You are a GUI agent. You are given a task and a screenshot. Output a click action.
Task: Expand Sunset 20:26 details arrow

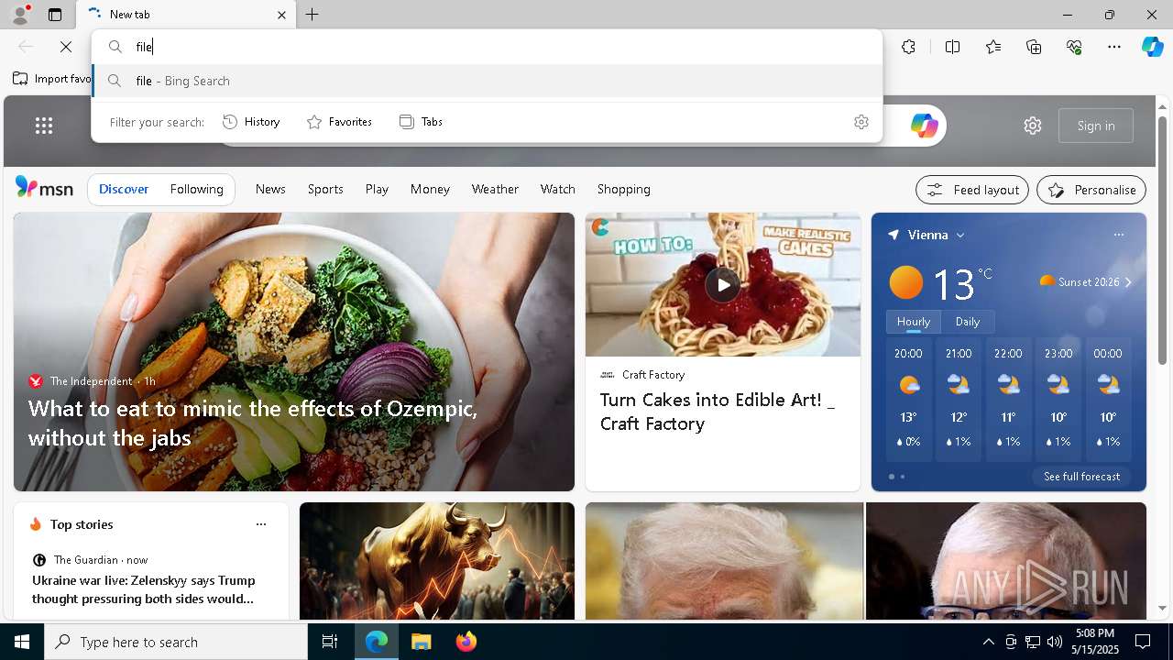click(x=1128, y=282)
